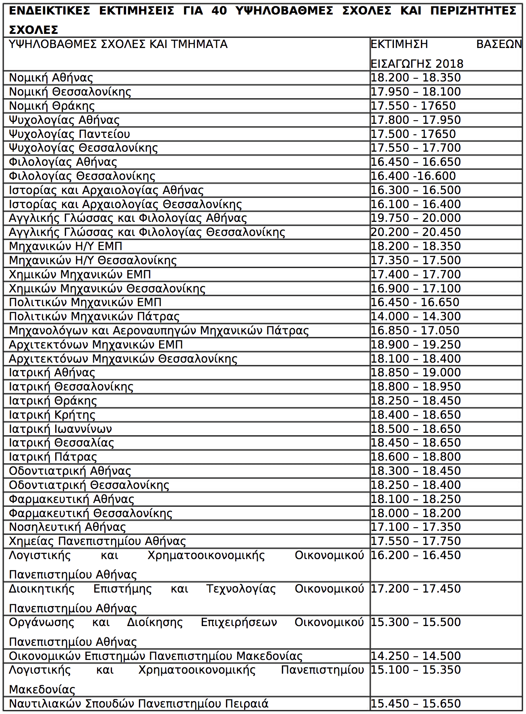Select the value '15.100 – 15.350'

416,670
